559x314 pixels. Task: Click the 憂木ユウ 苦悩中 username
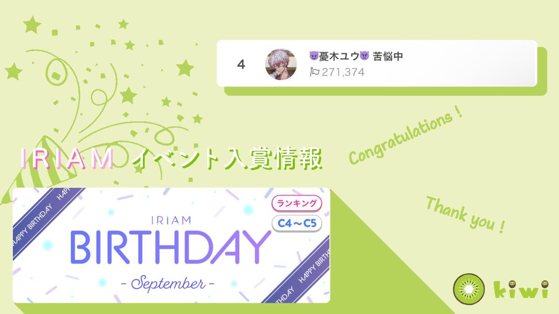point(356,57)
